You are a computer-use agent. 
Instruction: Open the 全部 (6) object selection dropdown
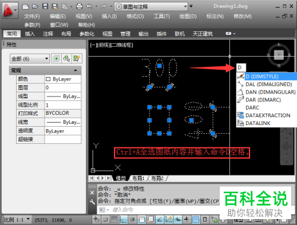[30, 59]
